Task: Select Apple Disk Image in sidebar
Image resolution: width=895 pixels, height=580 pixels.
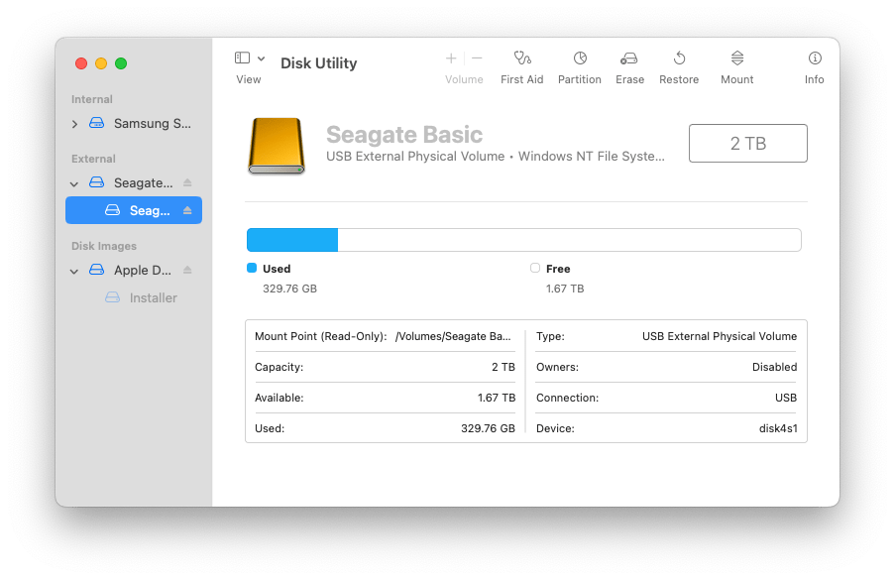Action: click(x=139, y=270)
